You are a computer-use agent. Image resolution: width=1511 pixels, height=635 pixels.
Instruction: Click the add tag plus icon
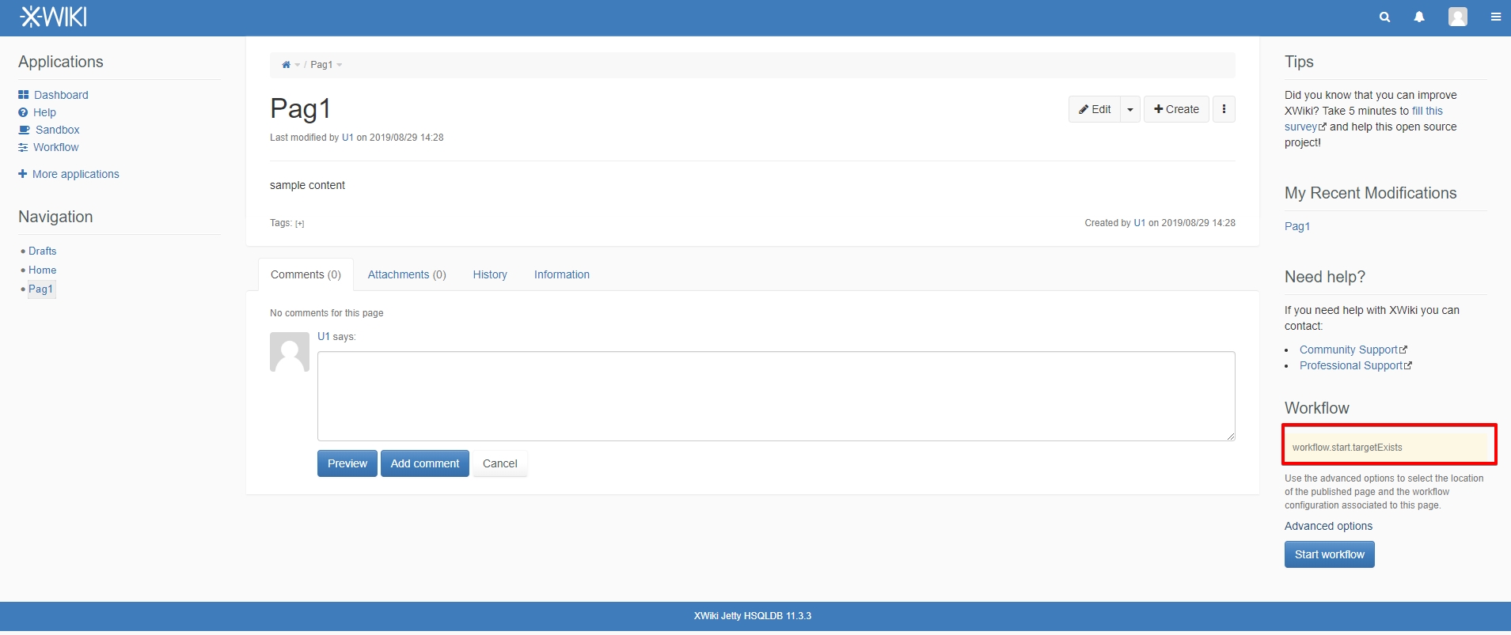[x=300, y=224]
